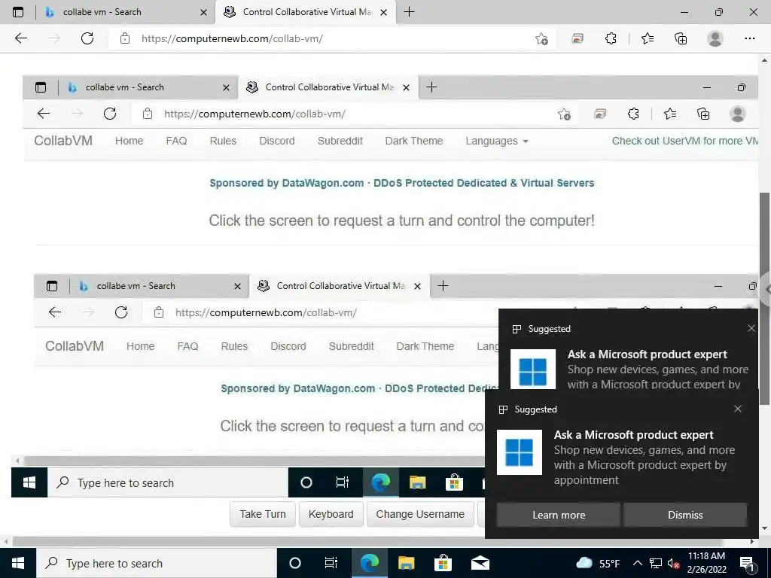771x578 pixels.
Task: Open Subreddit in middle nested CollabVM navbar
Action: point(340,141)
